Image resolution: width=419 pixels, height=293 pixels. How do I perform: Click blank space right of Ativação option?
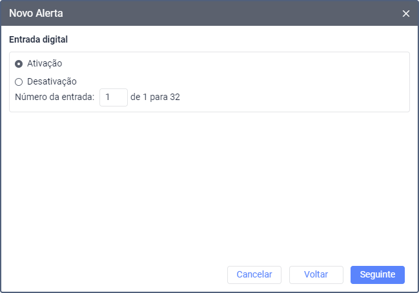(226, 63)
